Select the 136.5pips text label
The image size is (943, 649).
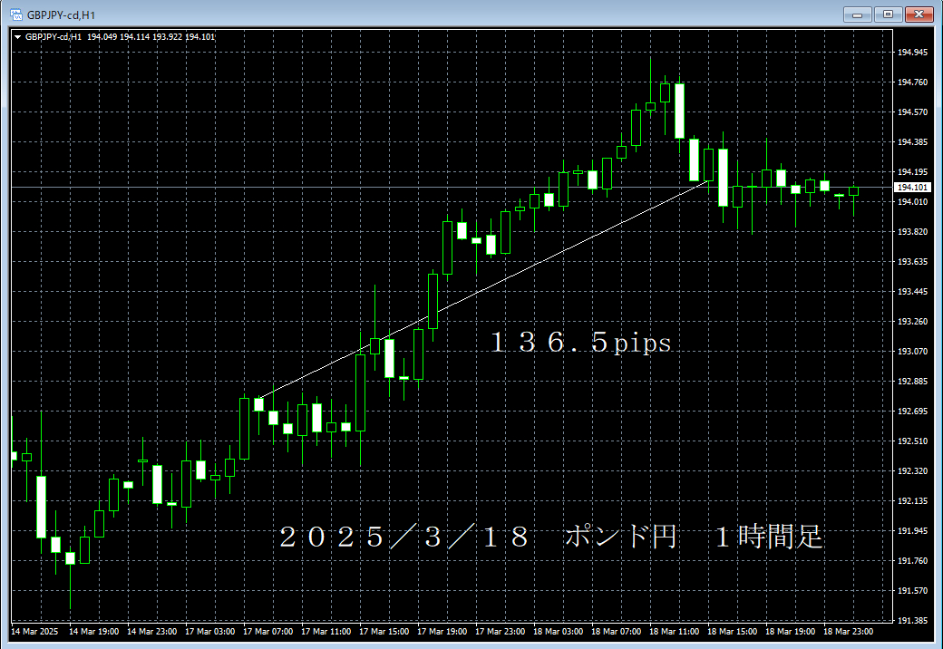[x=580, y=343]
